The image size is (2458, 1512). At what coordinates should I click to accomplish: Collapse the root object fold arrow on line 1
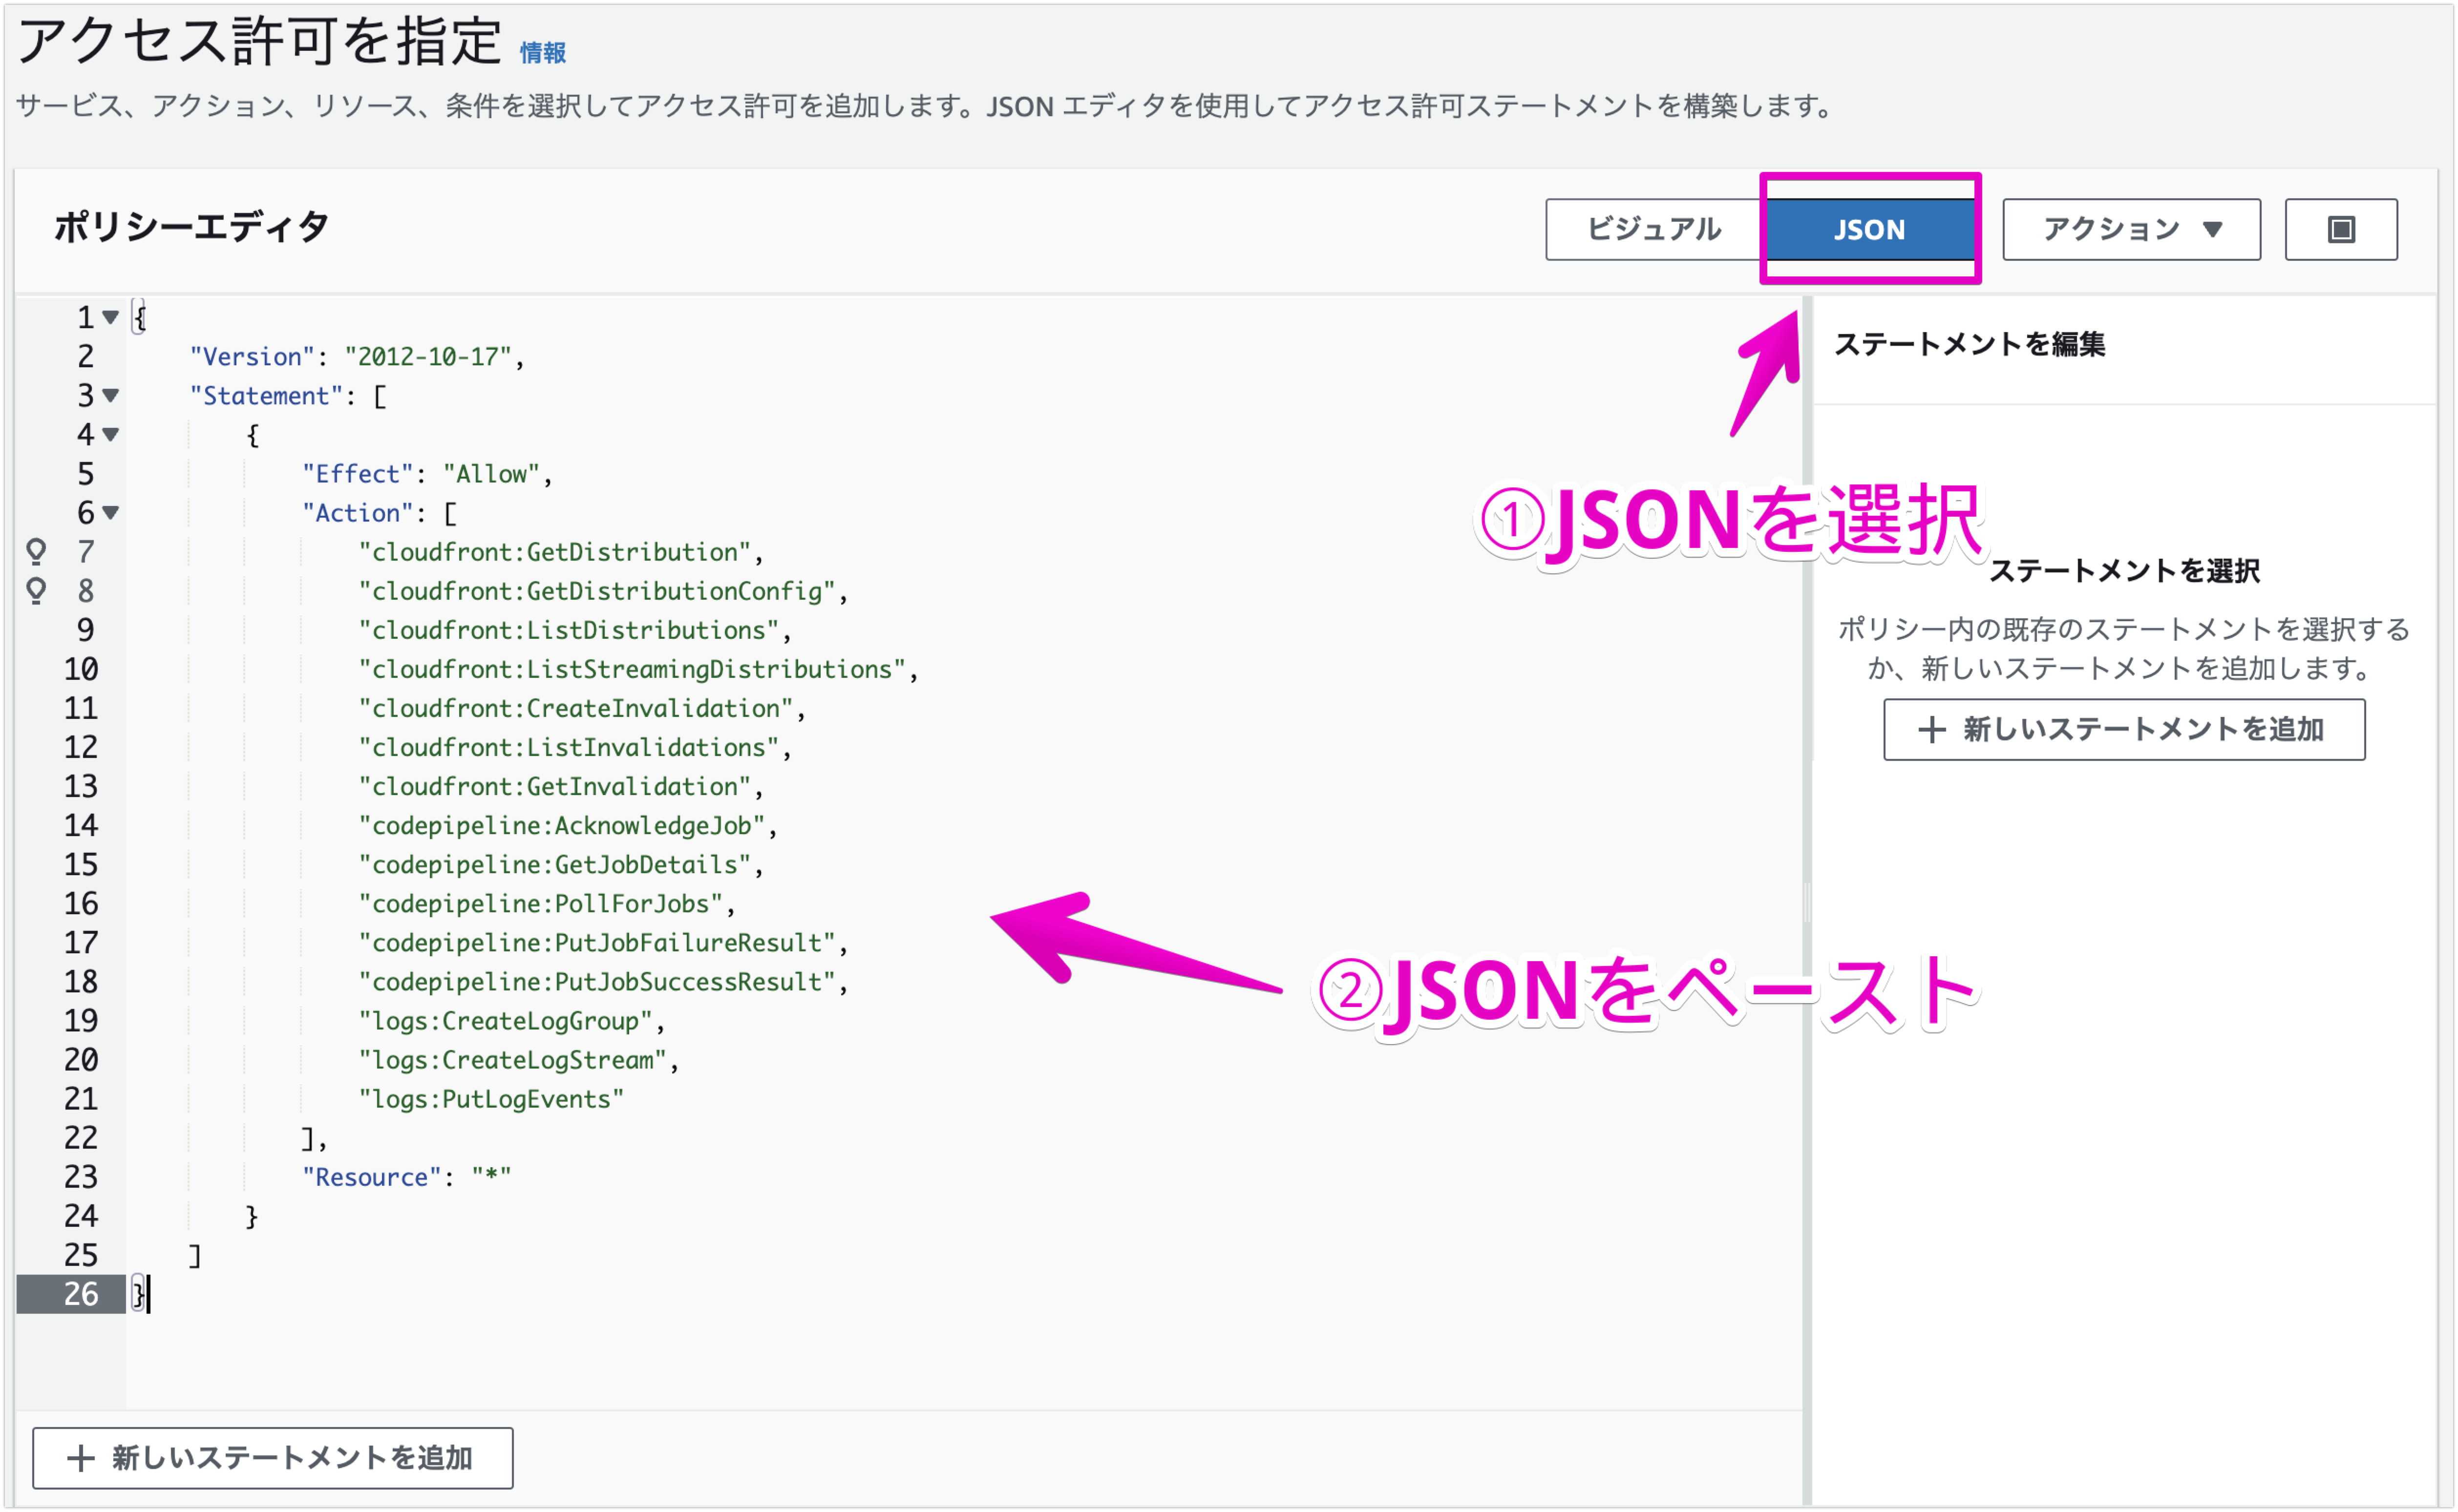[111, 317]
